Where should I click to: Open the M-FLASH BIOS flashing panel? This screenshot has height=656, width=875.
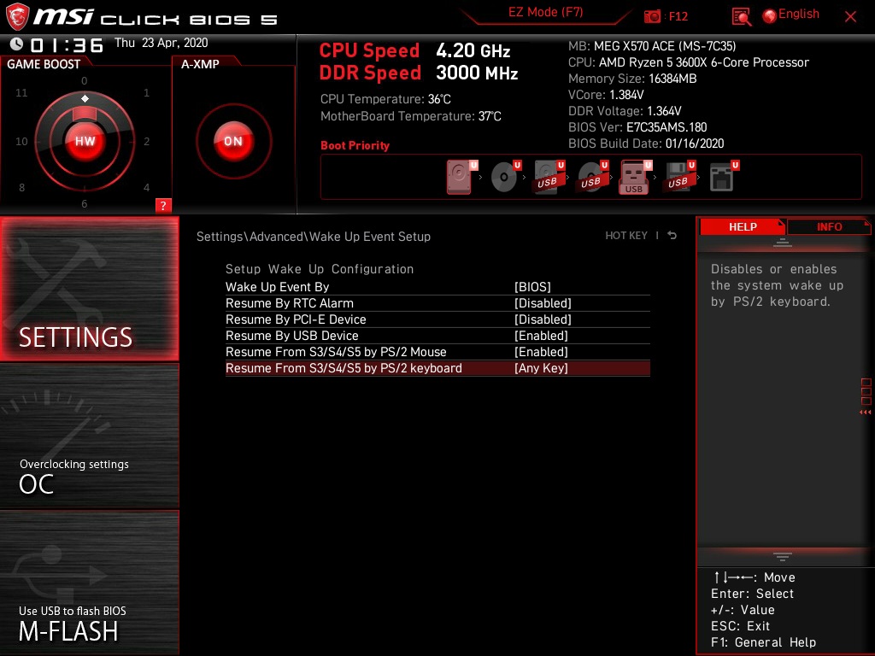tap(89, 583)
